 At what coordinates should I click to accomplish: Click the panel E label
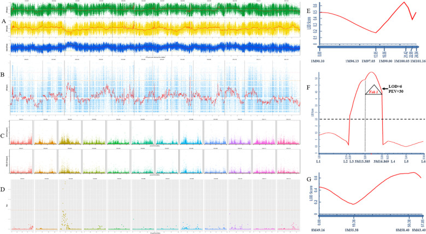tap(308, 11)
